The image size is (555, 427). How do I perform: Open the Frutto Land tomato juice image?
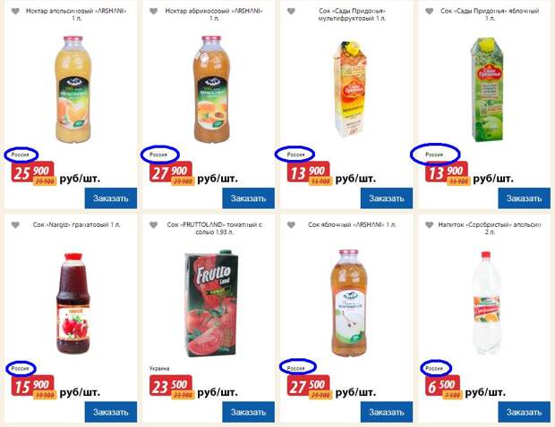point(211,304)
